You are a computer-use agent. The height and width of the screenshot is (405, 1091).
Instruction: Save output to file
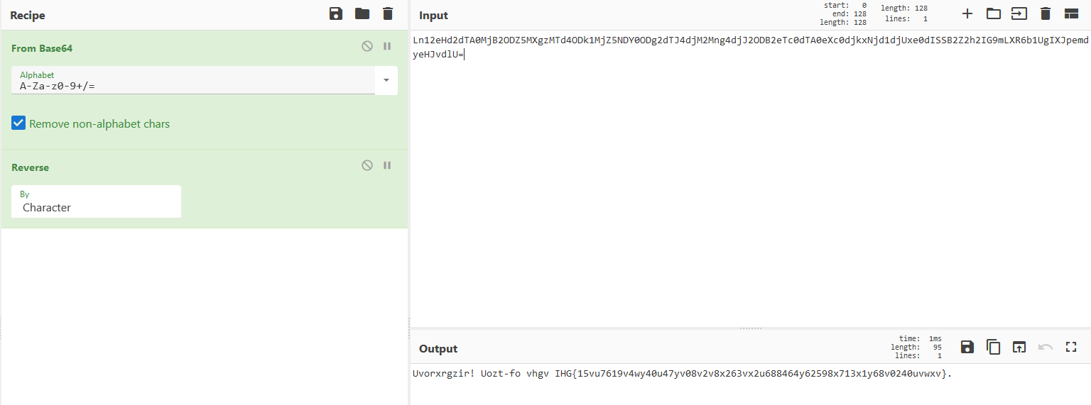point(967,347)
